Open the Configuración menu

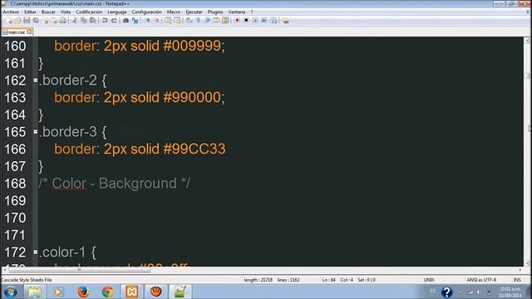point(146,12)
